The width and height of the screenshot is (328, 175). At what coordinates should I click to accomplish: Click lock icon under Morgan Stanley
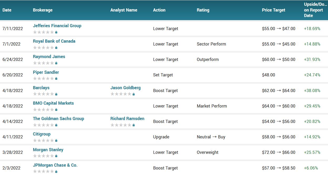coord(56,156)
